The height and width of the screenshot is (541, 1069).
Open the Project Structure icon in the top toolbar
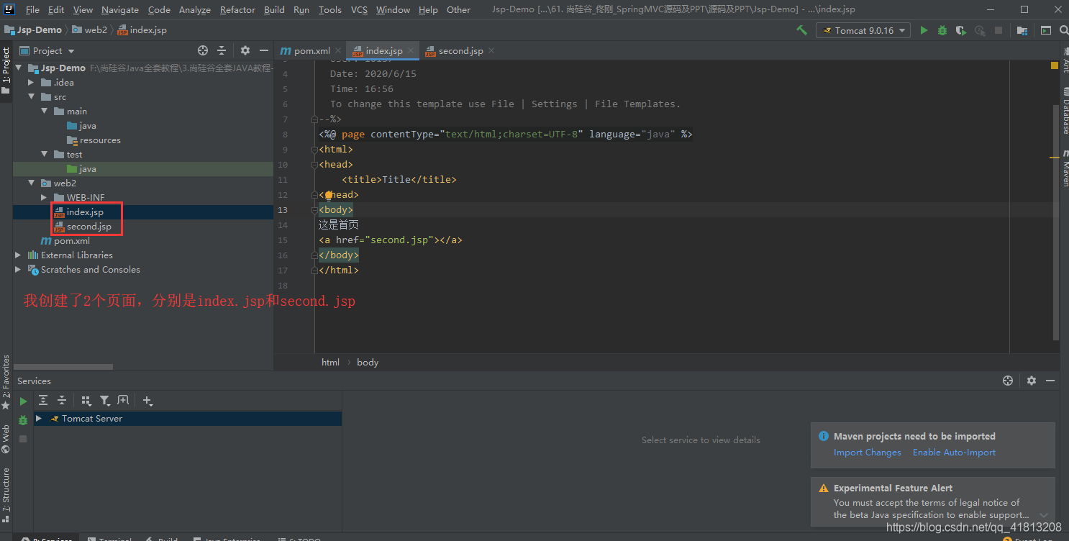pyautogui.click(x=1022, y=30)
